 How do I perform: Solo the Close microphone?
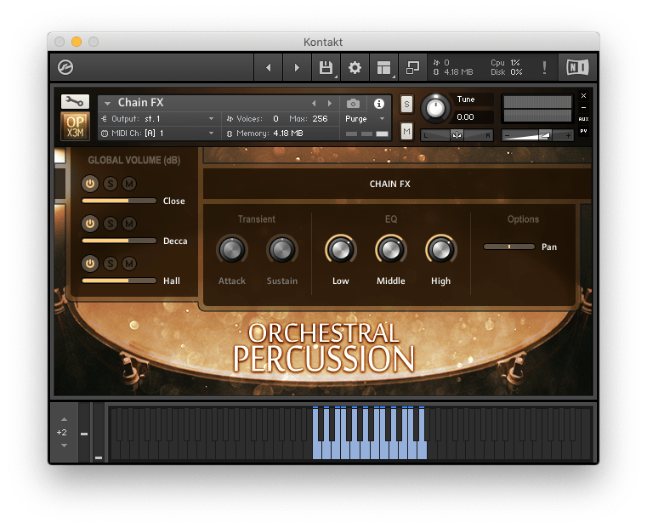pyautogui.click(x=111, y=184)
